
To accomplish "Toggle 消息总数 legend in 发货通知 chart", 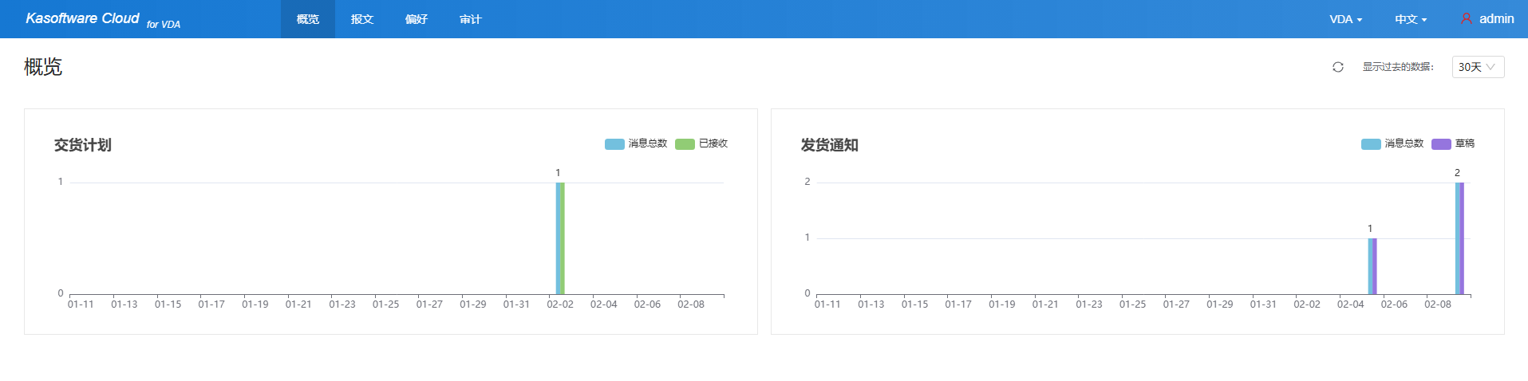I will pos(1392,143).
